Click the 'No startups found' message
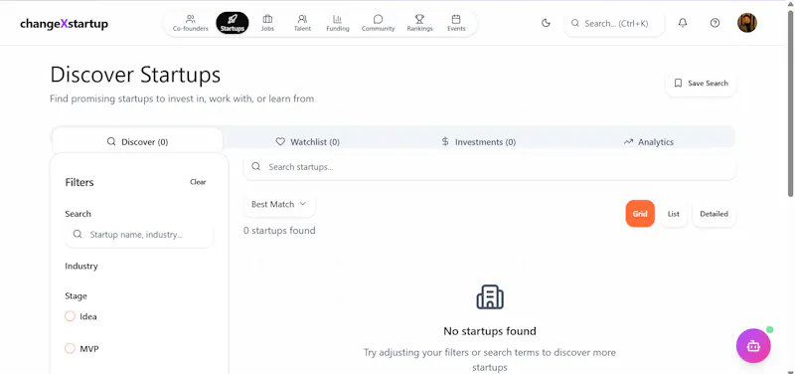Viewport: 795px width, 374px height. click(x=490, y=331)
